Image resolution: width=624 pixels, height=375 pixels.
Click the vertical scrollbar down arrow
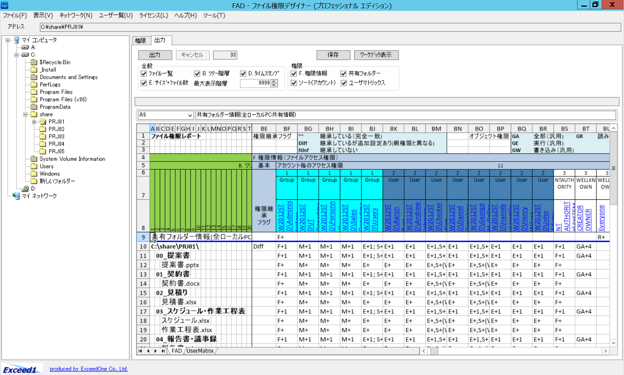(x=614, y=343)
